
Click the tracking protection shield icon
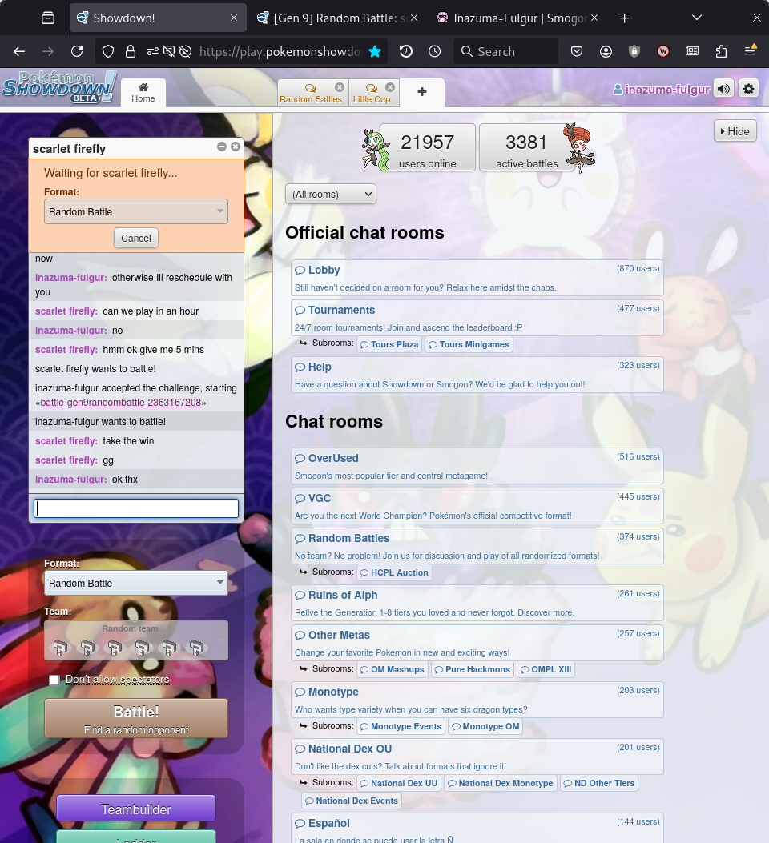coord(108,51)
